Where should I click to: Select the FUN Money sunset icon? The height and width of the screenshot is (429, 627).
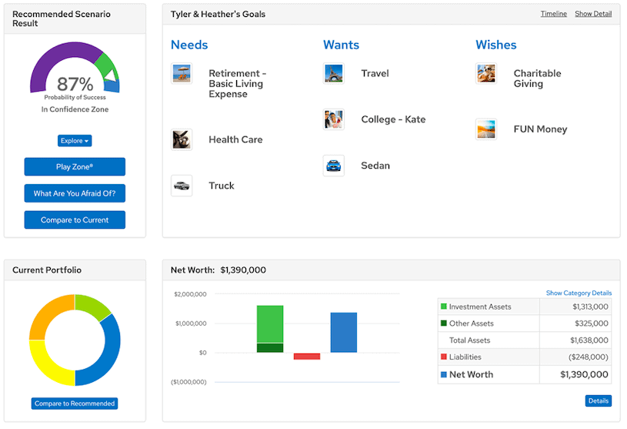pyautogui.click(x=486, y=129)
